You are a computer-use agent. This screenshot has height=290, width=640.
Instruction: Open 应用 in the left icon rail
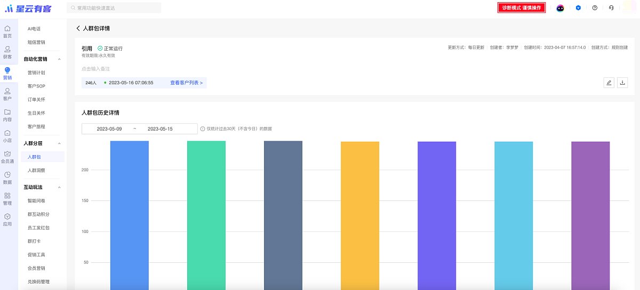click(7, 220)
